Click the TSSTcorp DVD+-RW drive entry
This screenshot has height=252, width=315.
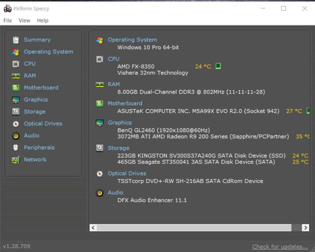click(x=190, y=181)
